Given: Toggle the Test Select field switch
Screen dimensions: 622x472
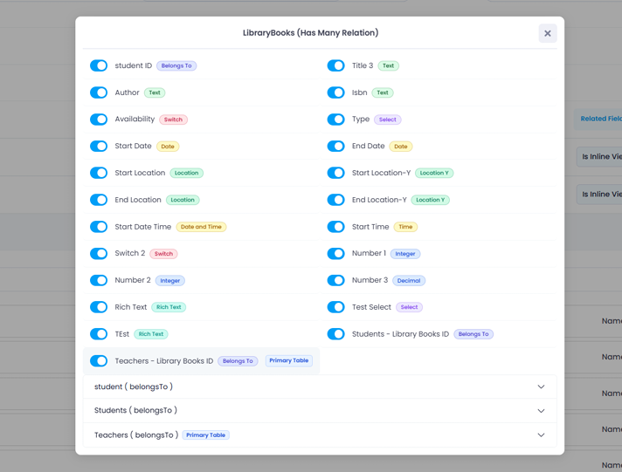Looking at the screenshot, I should coord(336,307).
